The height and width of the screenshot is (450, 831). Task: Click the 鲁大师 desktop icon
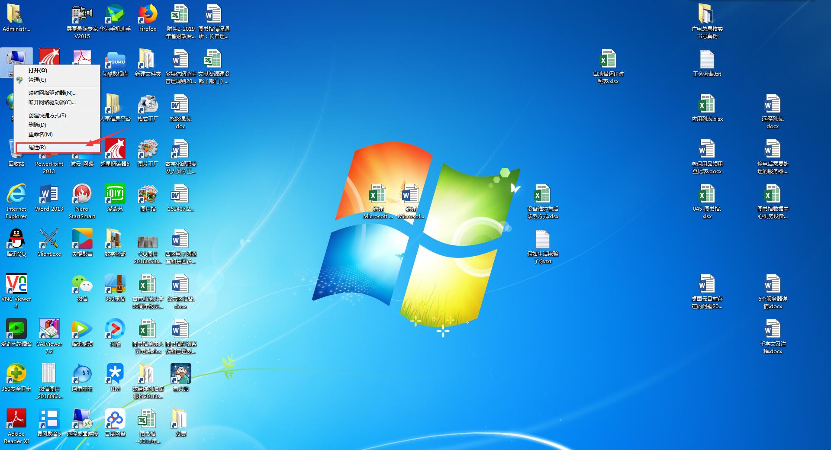click(181, 378)
